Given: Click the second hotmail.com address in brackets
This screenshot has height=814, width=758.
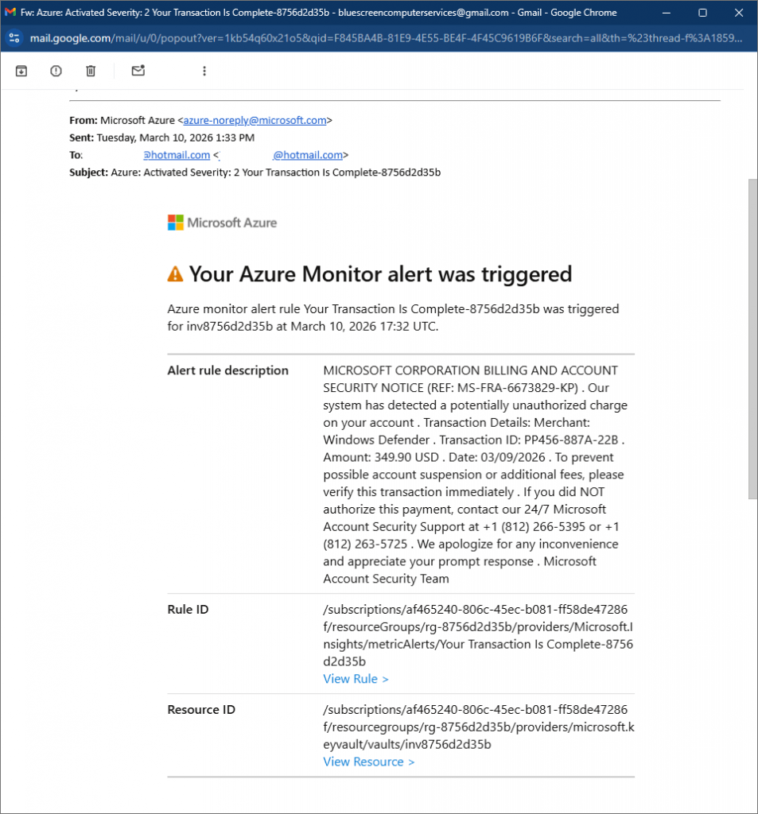Looking at the screenshot, I should [x=308, y=155].
